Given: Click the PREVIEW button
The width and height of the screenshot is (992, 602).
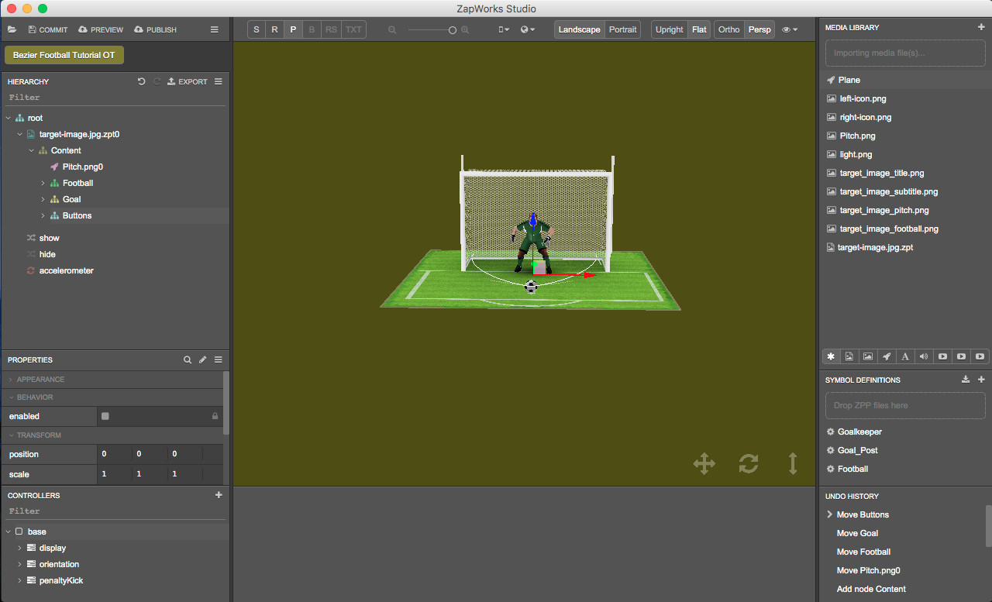Looking at the screenshot, I should 100,29.
